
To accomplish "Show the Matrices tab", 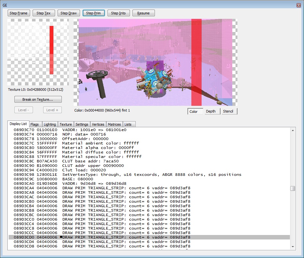I will [114, 124].
